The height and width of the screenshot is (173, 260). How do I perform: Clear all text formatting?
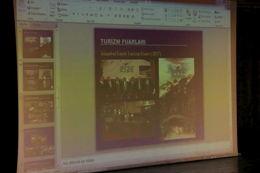[110, 9]
